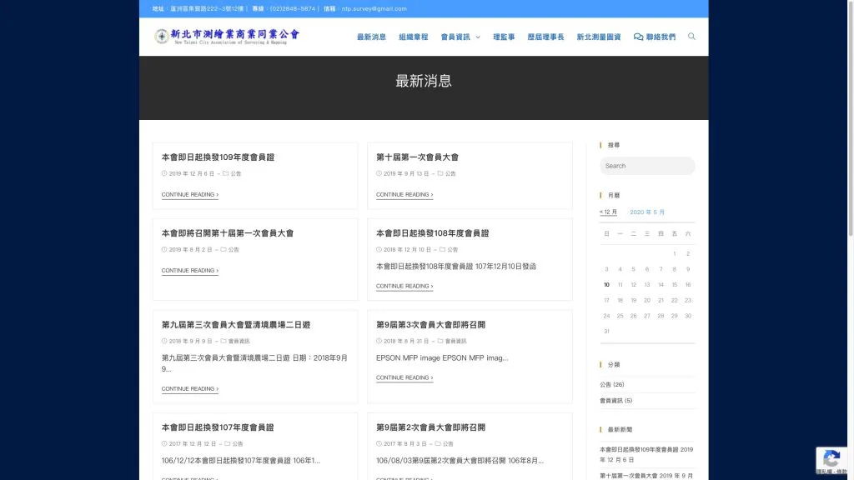The width and height of the screenshot is (854, 480).
Task: Open article 本會即日起換發109年度會員證
Action: click(218, 157)
